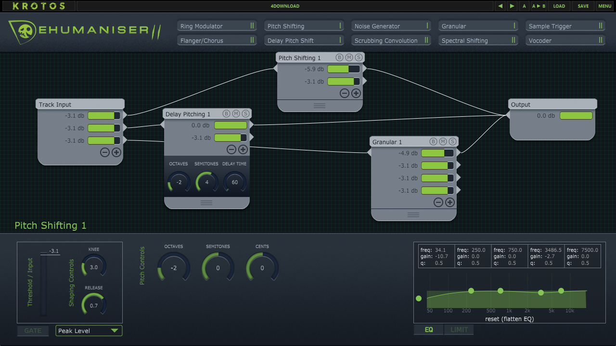Remove an output from Track Input node

(105, 153)
